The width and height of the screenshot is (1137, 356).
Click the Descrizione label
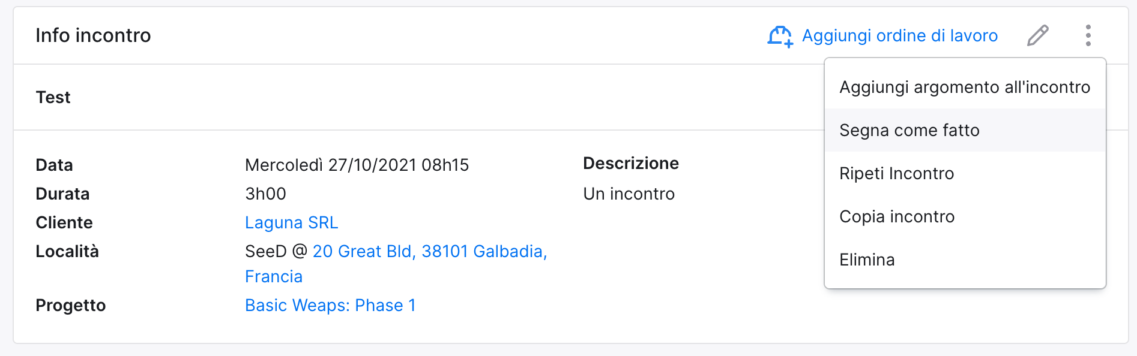(631, 163)
